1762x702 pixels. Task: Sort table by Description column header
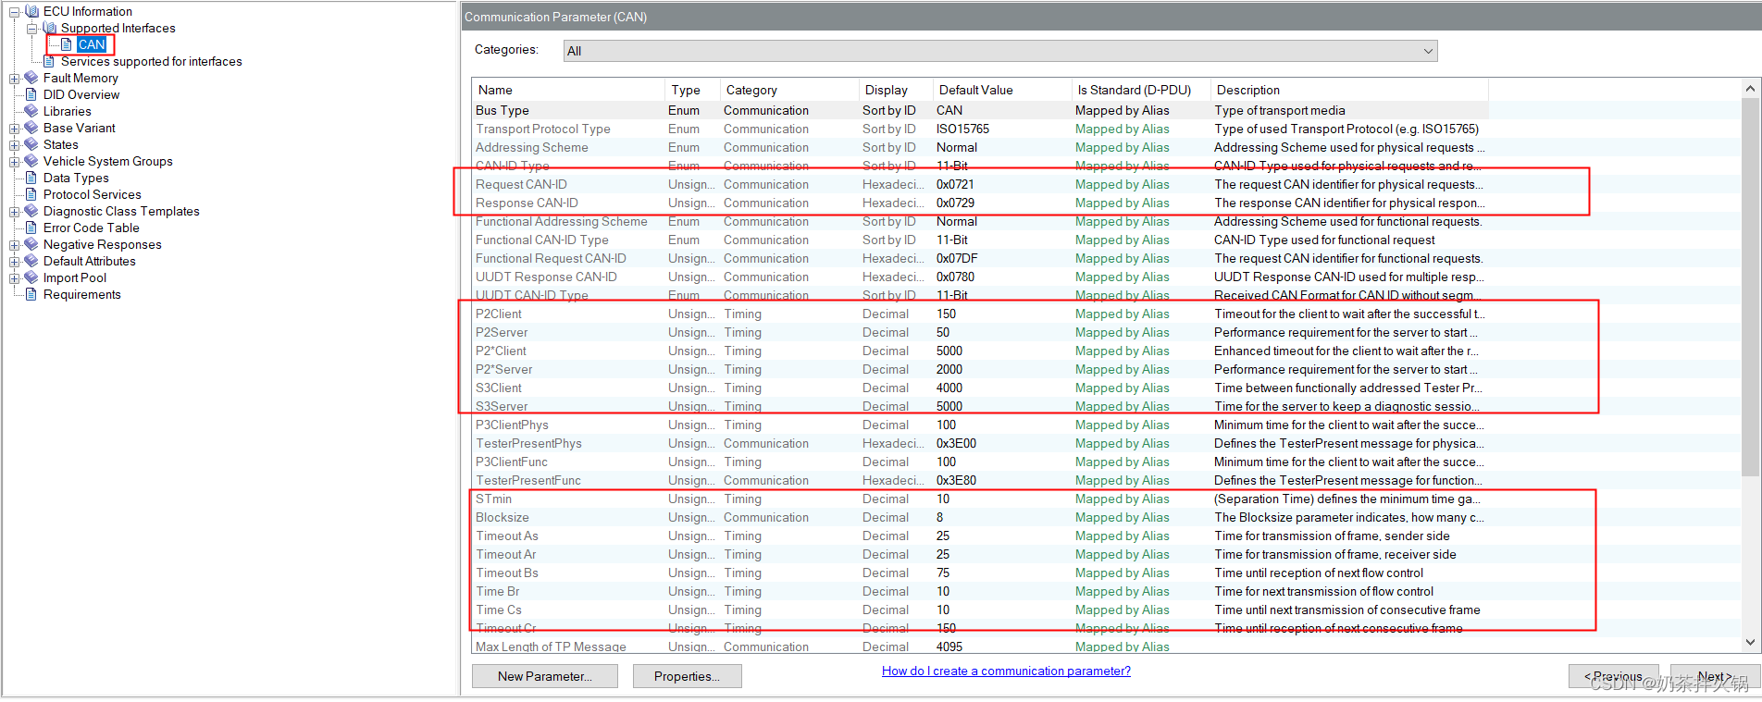click(x=1349, y=90)
